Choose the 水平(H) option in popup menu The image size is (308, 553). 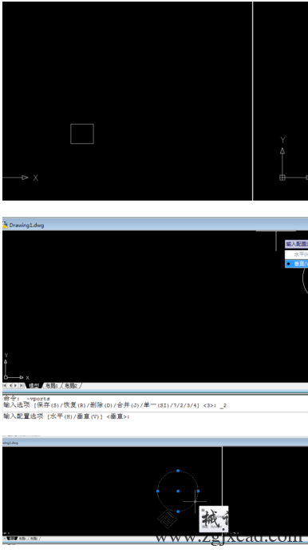point(296,254)
